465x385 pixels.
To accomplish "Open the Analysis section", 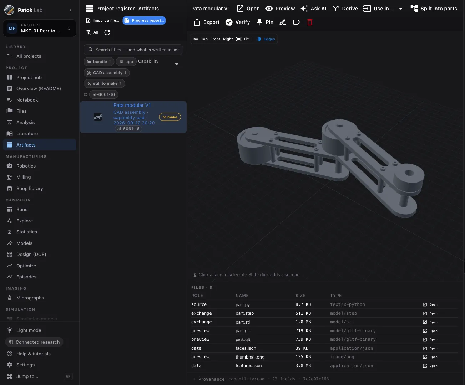I will pyautogui.click(x=40, y=123).
